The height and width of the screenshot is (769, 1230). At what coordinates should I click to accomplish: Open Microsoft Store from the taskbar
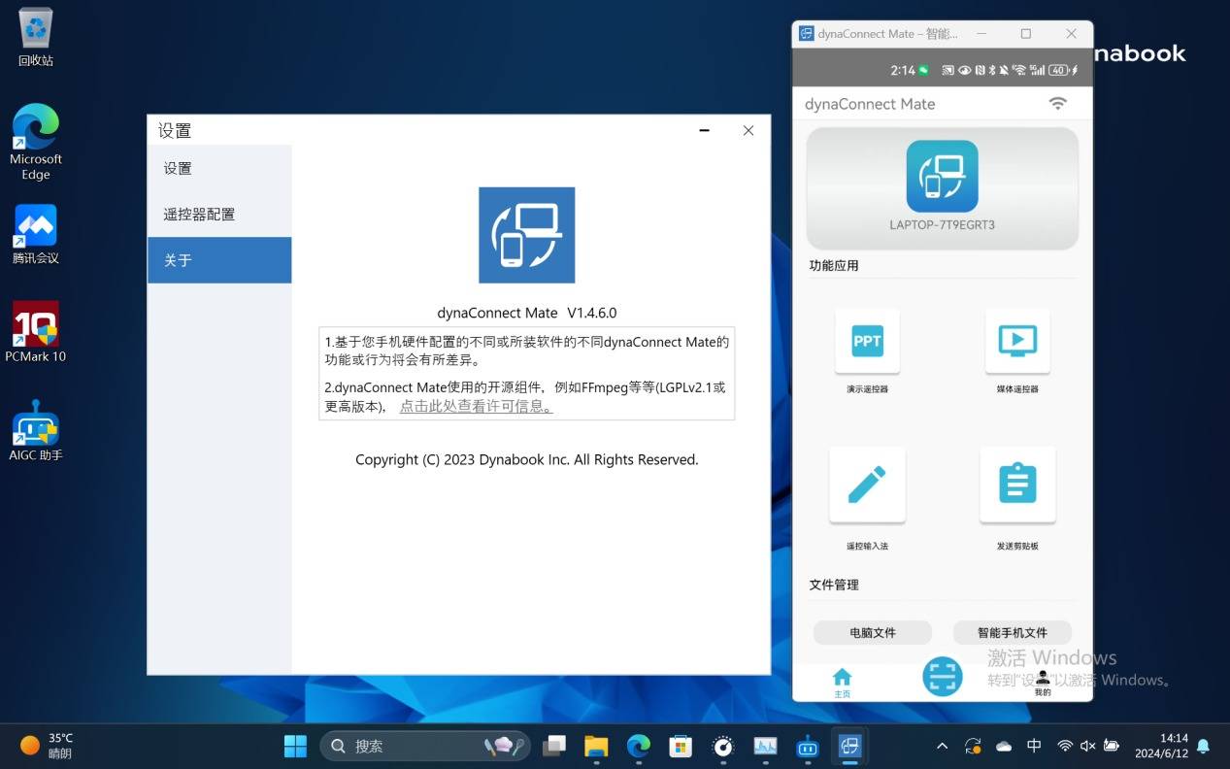tap(681, 746)
